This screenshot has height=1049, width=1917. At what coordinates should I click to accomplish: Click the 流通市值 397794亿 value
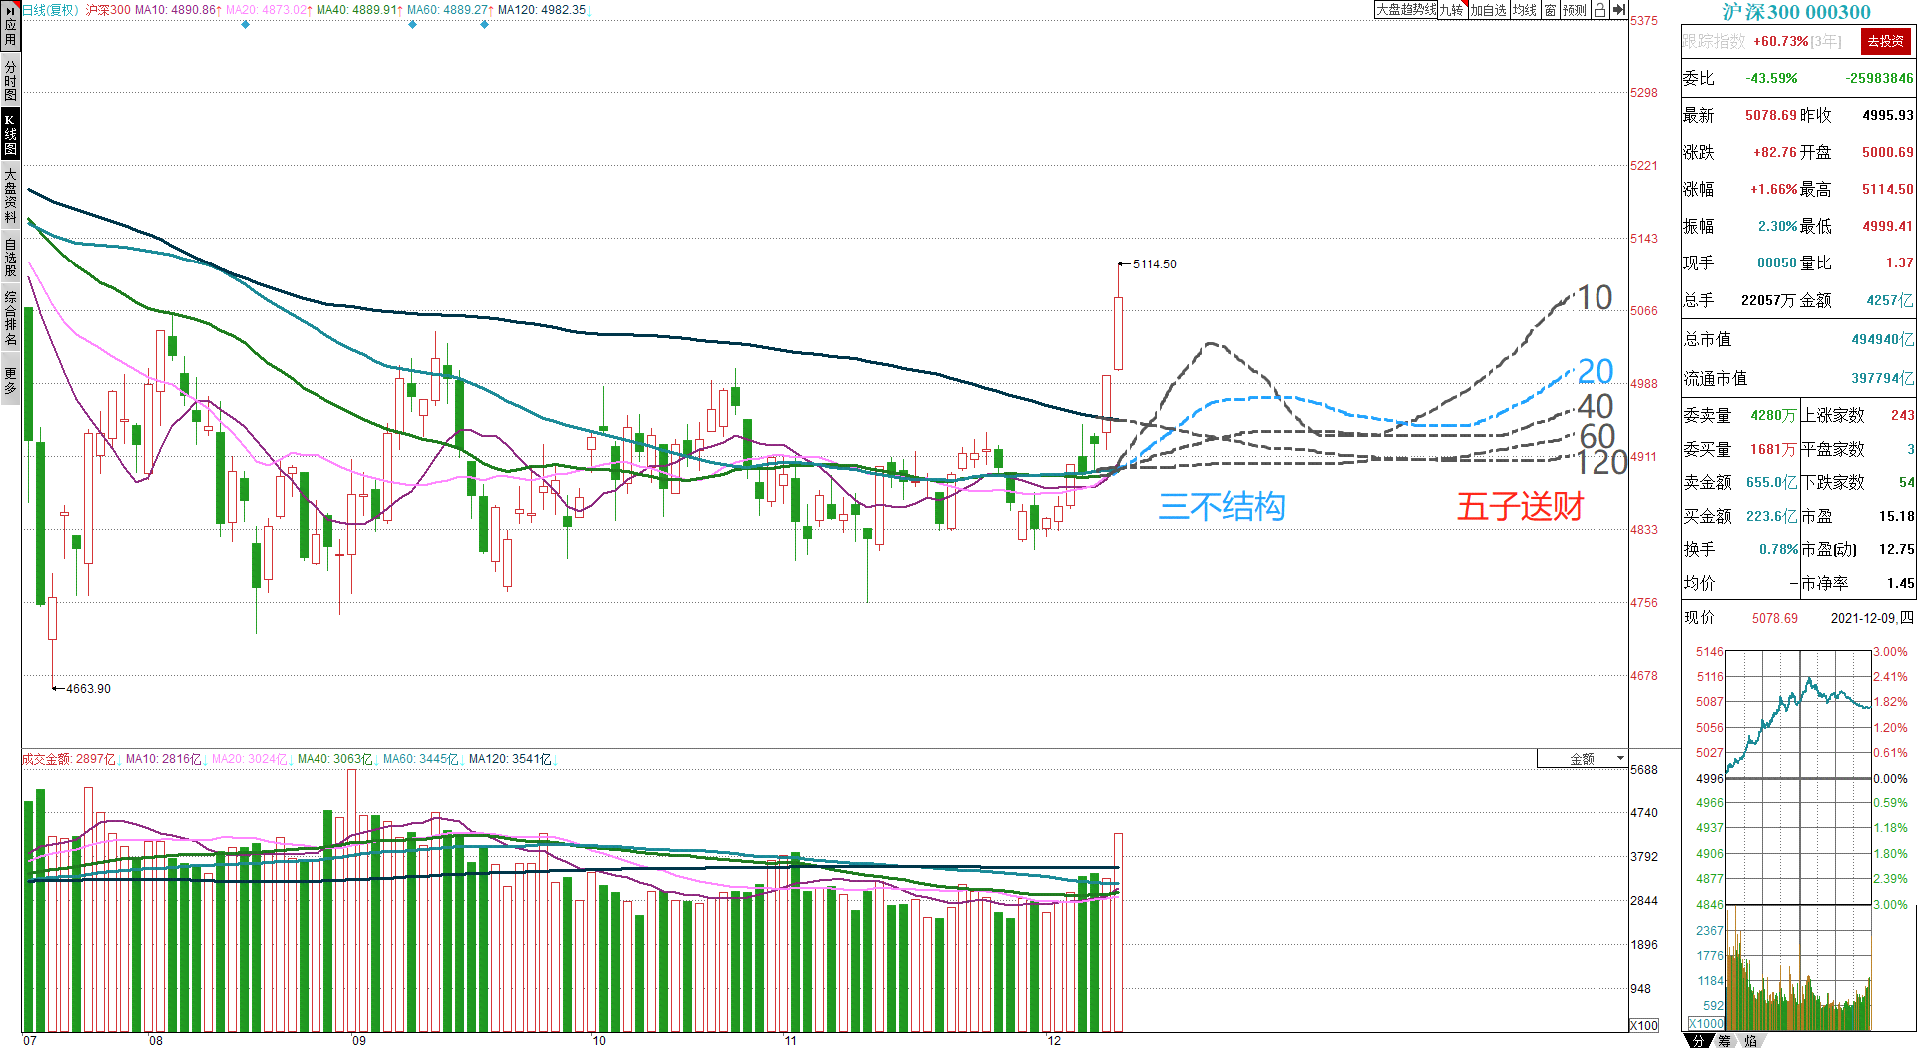(1882, 378)
